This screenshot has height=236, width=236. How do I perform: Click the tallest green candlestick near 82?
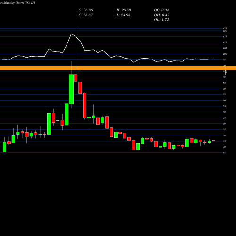tap(71, 89)
